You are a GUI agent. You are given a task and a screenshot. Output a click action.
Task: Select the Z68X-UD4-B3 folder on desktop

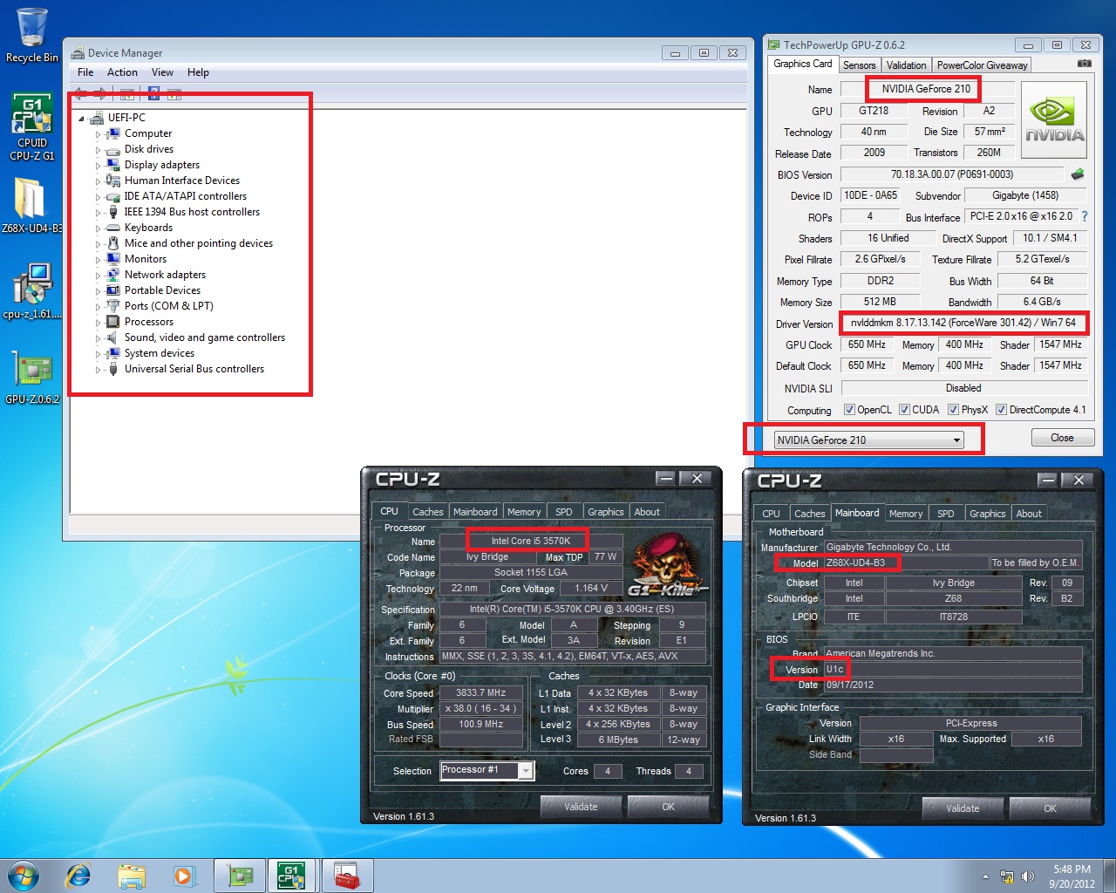click(31, 206)
